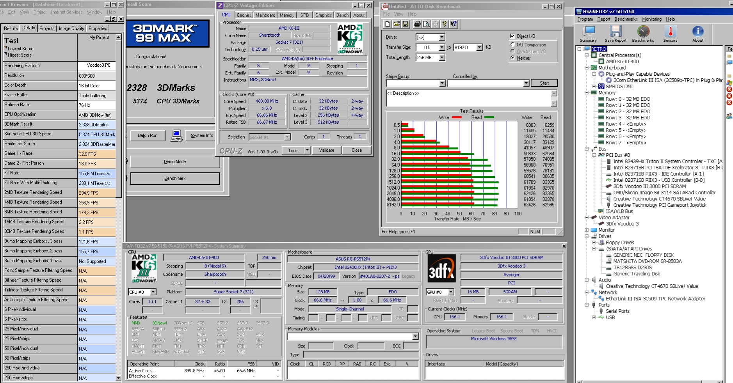The image size is (733, 383).
Task: Click the My Project column header
Action: 99,37
